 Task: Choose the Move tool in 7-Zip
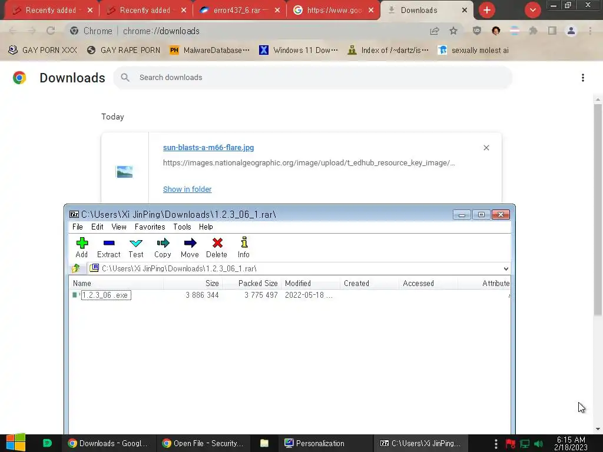pos(190,247)
